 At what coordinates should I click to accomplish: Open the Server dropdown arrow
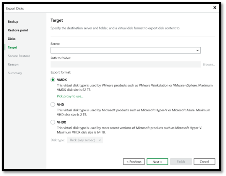point(197,51)
